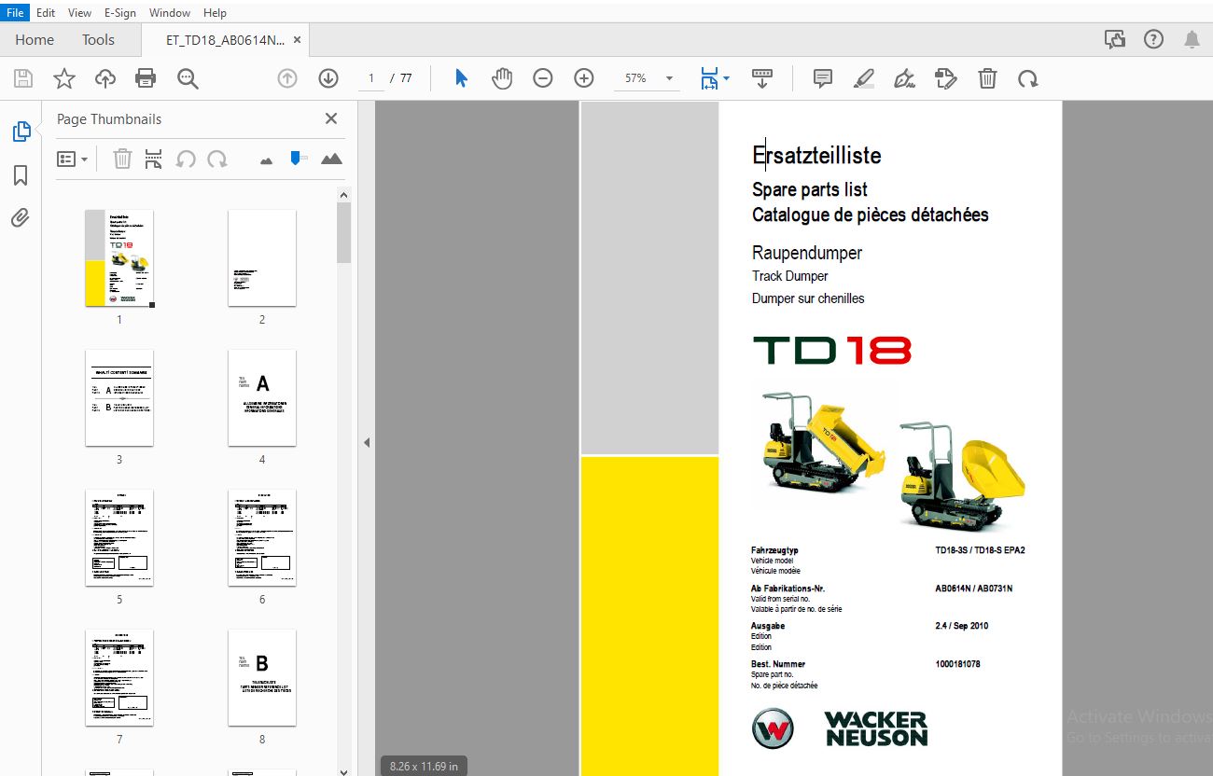Screen dimensions: 1213x776
Task: Reduce thumbnail size small mountain icon
Action: point(266,160)
